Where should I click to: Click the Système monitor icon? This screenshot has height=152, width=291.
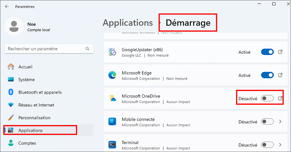11,79
